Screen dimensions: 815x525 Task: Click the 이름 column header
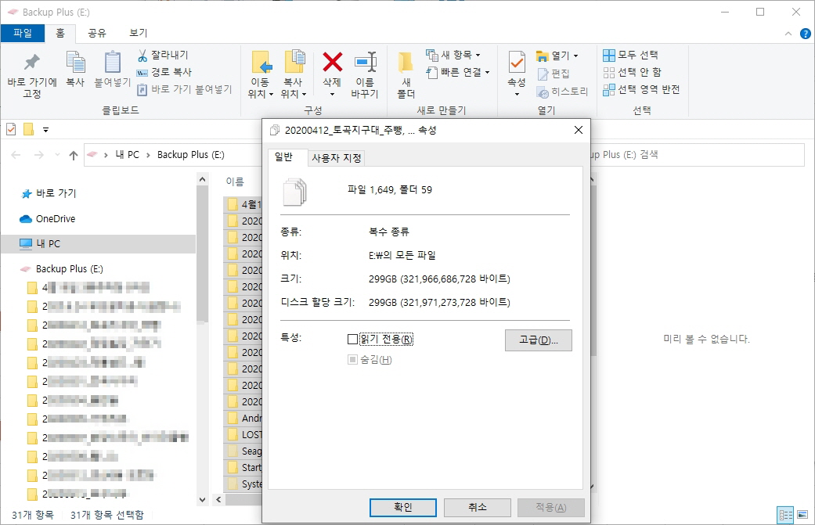[235, 182]
